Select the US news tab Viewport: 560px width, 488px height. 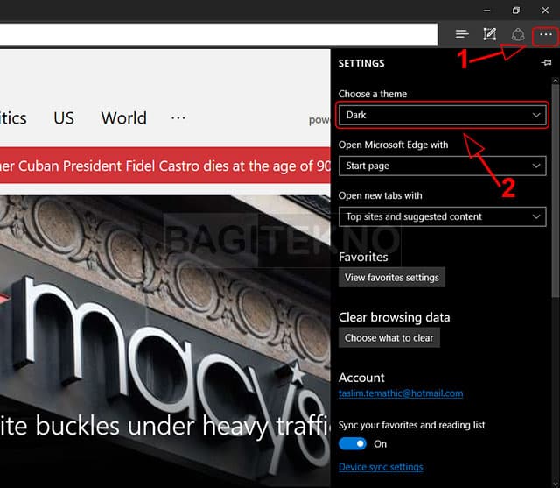(64, 118)
